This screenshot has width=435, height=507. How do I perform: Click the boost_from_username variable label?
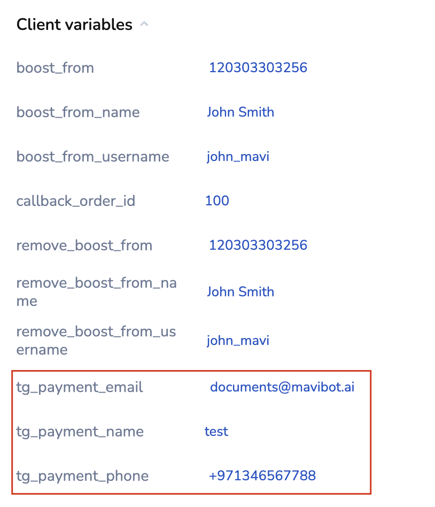92,157
